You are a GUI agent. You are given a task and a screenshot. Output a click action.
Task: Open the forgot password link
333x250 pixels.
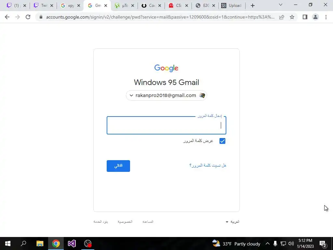point(208,165)
